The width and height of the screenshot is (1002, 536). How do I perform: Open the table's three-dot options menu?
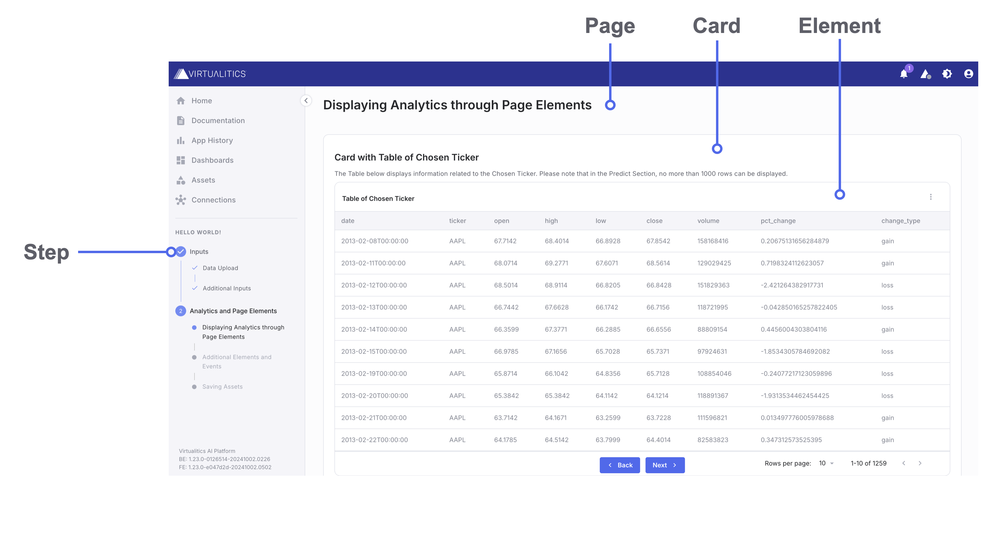tap(931, 197)
